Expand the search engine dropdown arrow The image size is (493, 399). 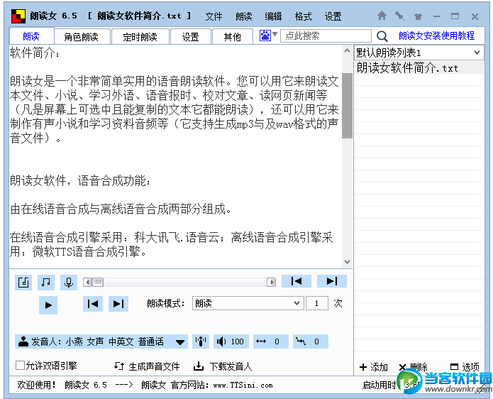[x=275, y=34]
